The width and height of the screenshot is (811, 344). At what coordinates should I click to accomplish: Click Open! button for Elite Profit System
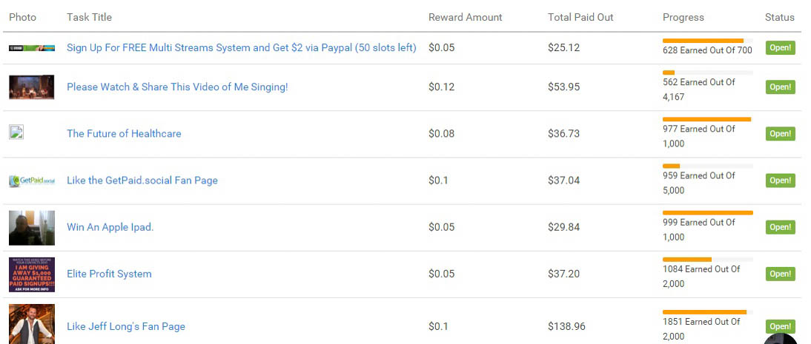780,274
